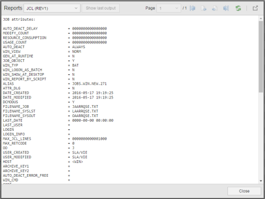Click the scrollbar up arrow

(261, 19)
